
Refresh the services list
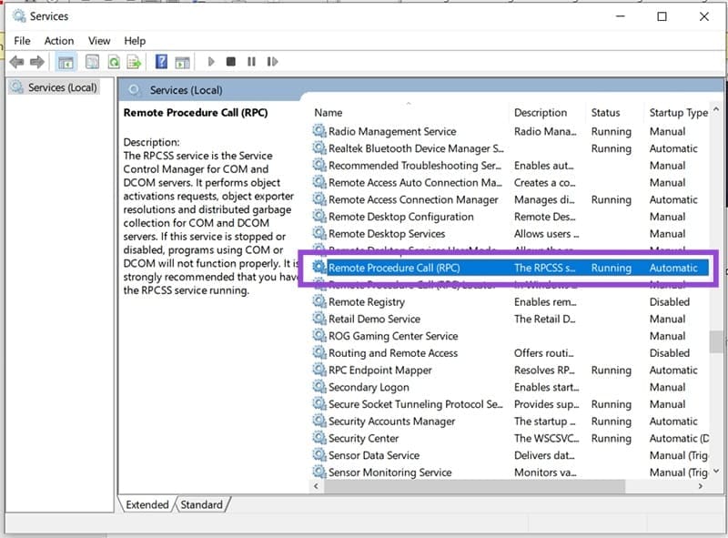[113, 61]
